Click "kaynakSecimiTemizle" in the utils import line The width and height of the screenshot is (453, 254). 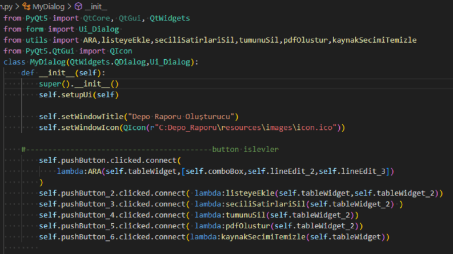[x=374, y=40]
